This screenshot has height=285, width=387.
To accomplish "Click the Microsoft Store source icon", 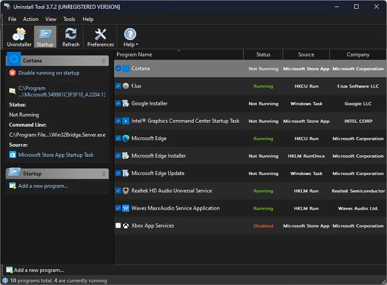I will click(x=12, y=155).
